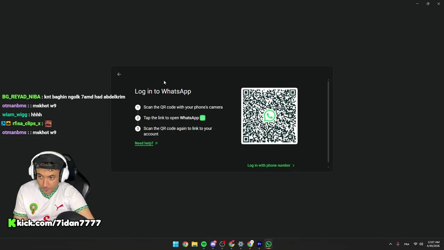Restore down the WhatsApp window
Viewport: 444px width, 250px height.
click(428, 4)
